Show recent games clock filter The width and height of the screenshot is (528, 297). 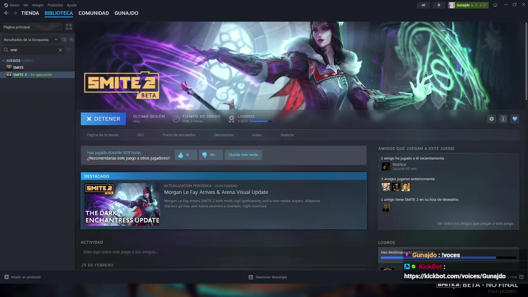(x=64, y=40)
